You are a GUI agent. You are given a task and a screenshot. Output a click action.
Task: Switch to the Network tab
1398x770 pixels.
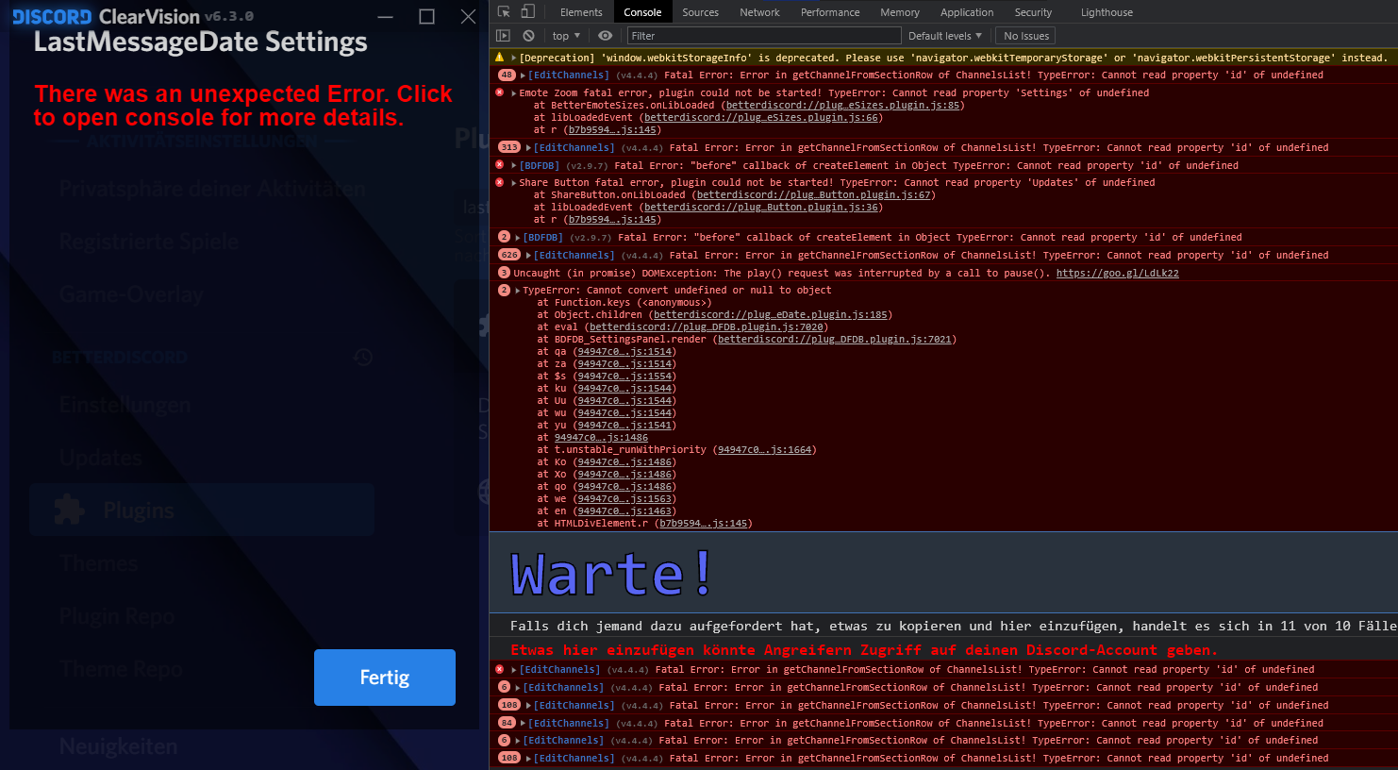click(x=759, y=11)
